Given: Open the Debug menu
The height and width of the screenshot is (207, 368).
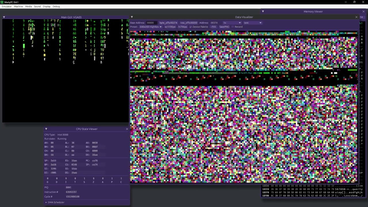Looking at the screenshot, I should (56, 6).
